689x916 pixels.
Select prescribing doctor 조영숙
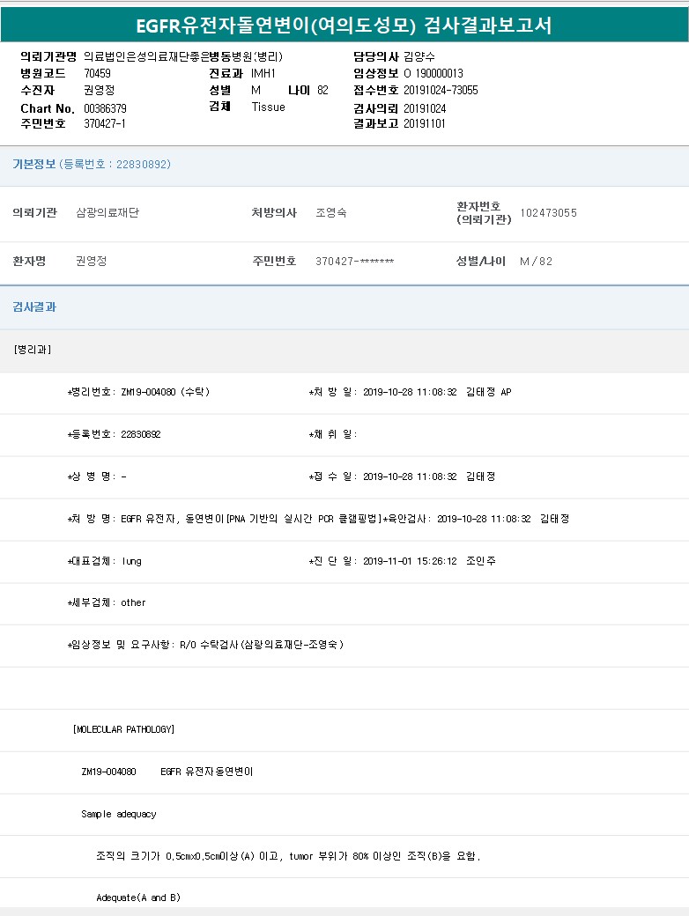(x=331, y=212)
